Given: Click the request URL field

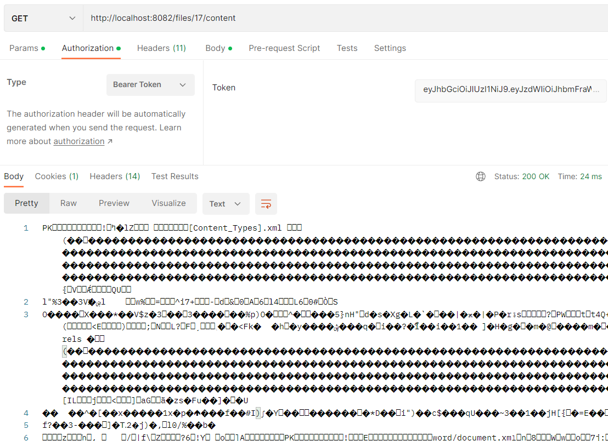Looking at the screenshot, I should (274, 18).
